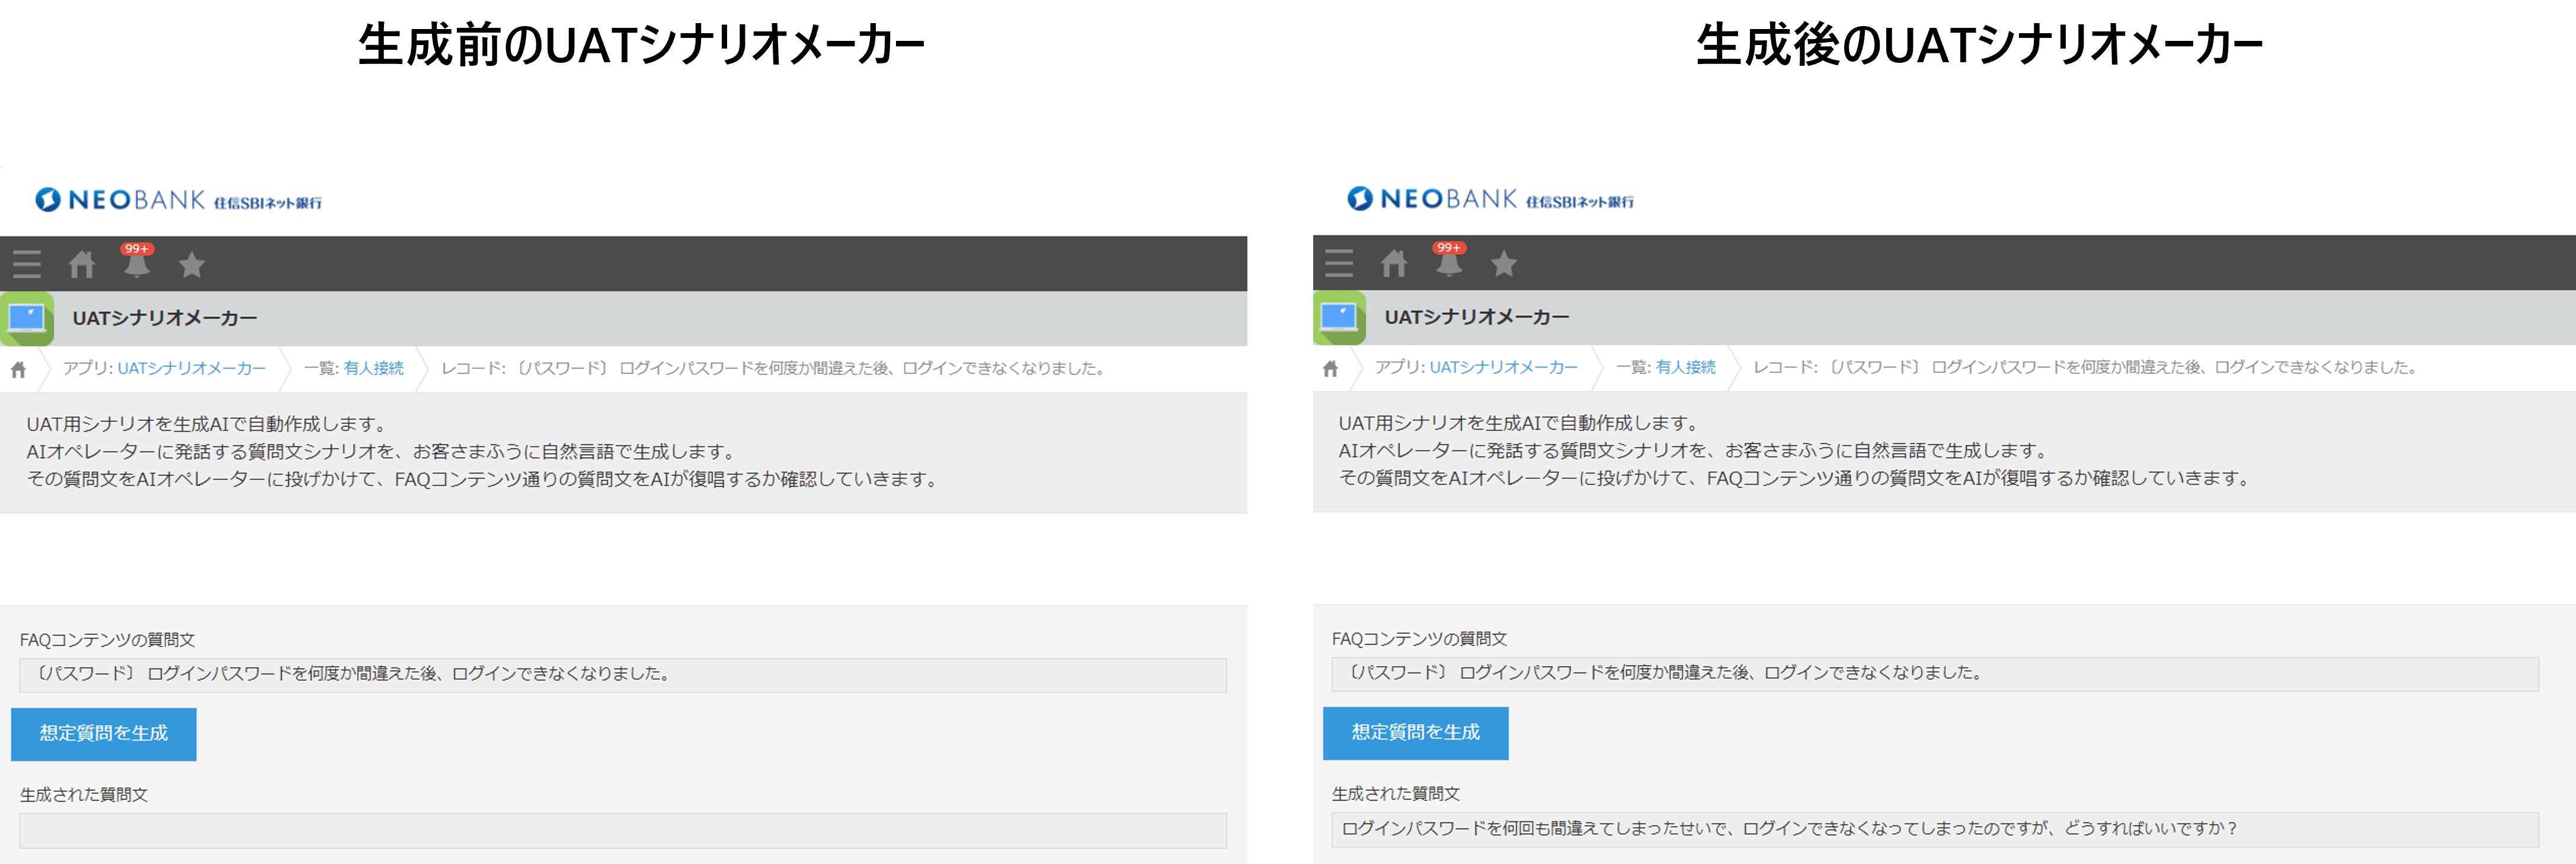The height and width of the screenshot is (864, 2576).
Task: Click UATシナリオメーカー app icon on right
Action: [x=1339, y=318]
